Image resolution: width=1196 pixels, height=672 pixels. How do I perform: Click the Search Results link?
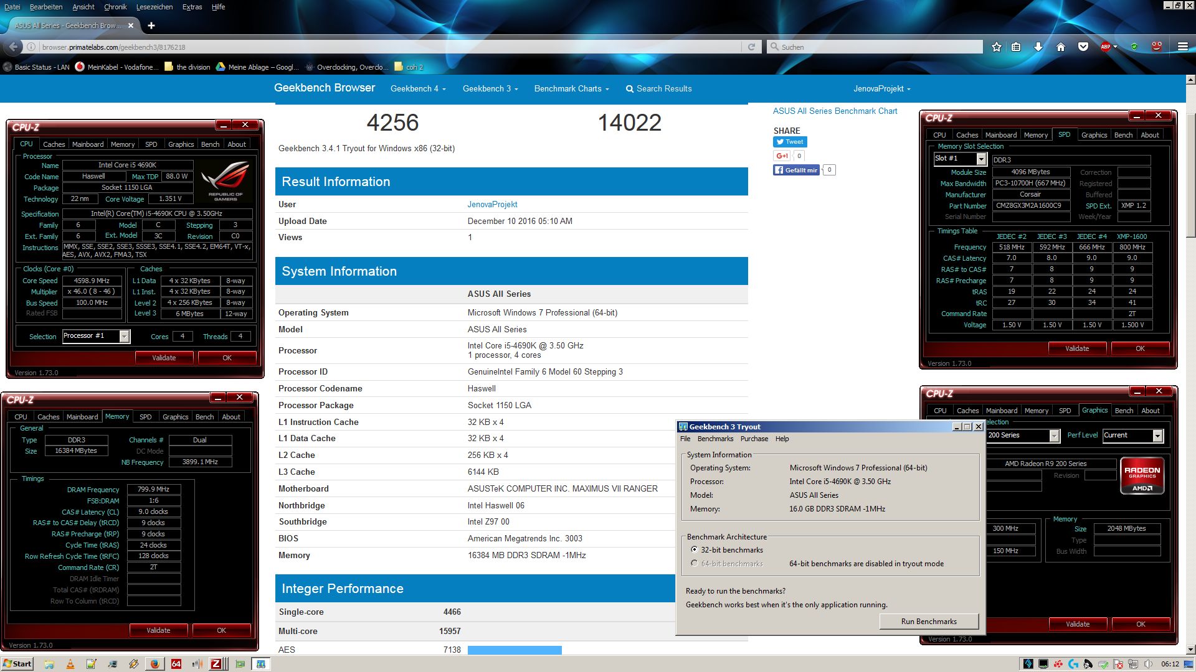pos(658,88)
